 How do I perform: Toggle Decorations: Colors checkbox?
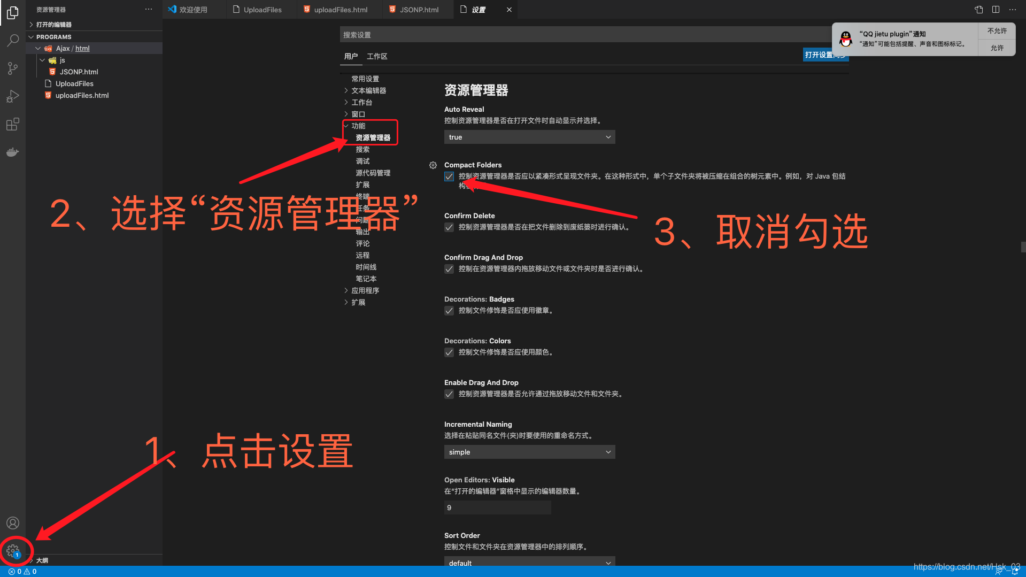[x=449, y=352]
